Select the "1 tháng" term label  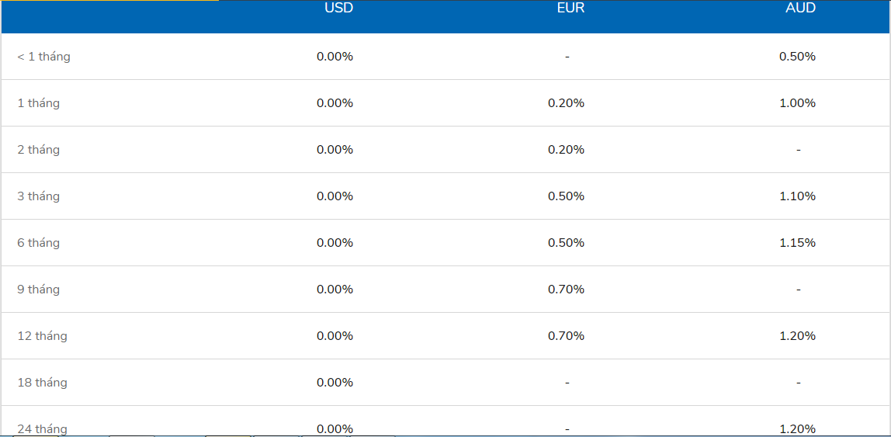[38, 103]
